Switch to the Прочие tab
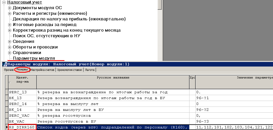The width and height of the screenshot is (273, 130). (9, 70)
